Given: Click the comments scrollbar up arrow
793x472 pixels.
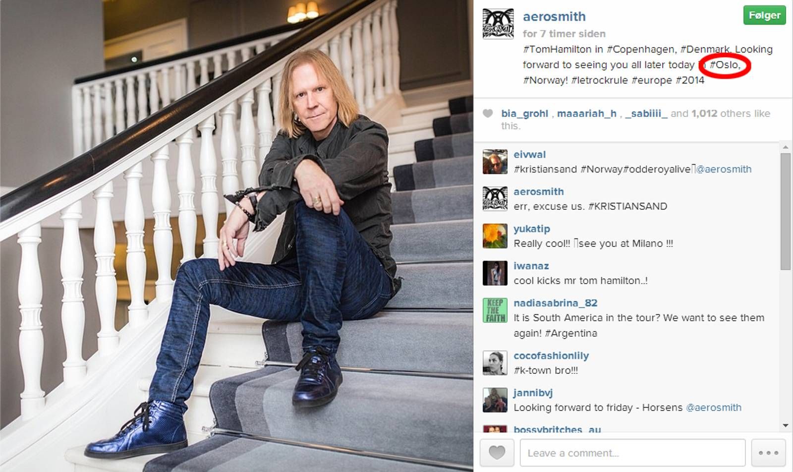Looking at the screenshot, I should (x=785, y=147).
